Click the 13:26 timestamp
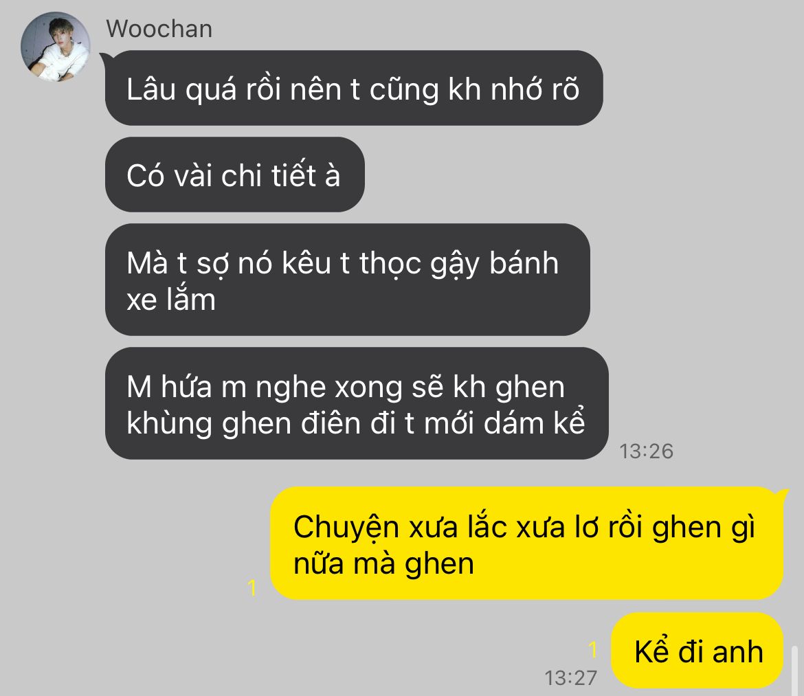The image size is (804, 696). 646,451
